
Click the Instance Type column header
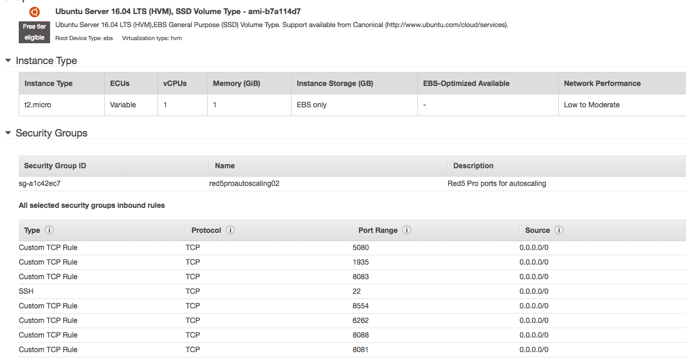(49, 83)
